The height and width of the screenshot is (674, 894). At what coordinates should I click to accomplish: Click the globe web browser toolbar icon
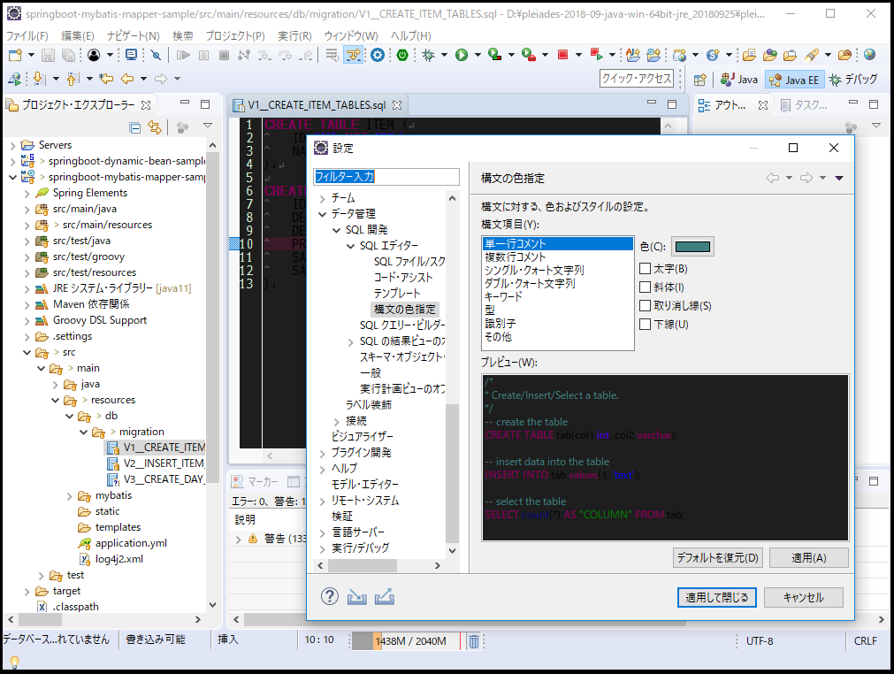(869, 56)
